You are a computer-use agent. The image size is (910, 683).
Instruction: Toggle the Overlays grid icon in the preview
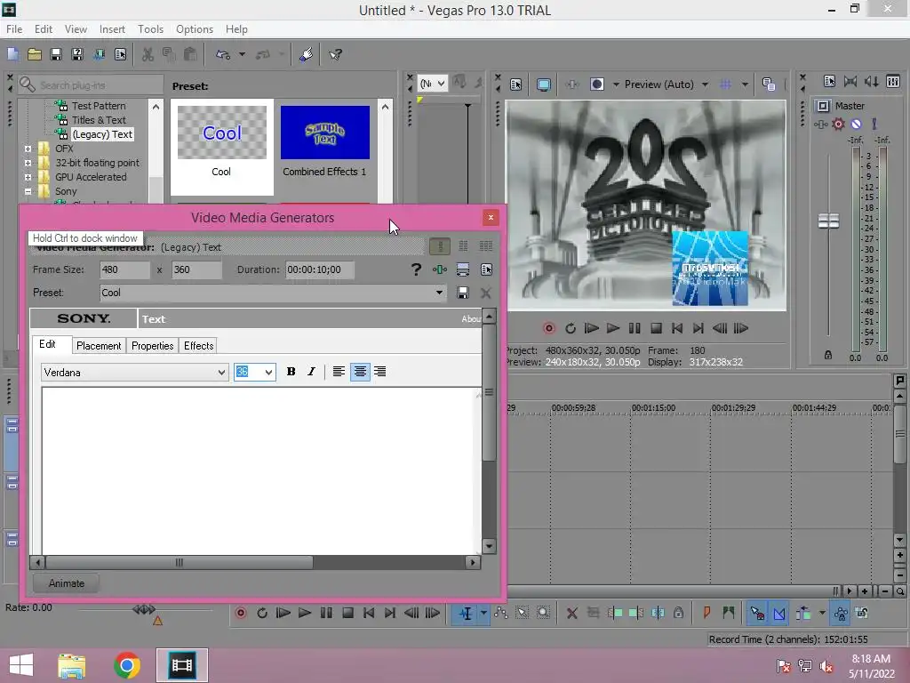725,84
